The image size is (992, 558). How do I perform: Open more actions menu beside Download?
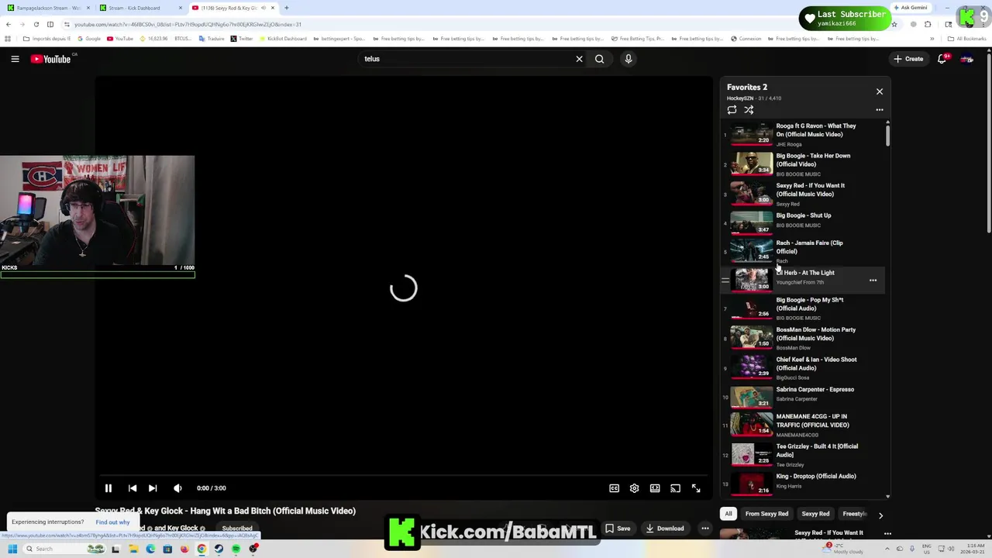[x=705, y=529]
